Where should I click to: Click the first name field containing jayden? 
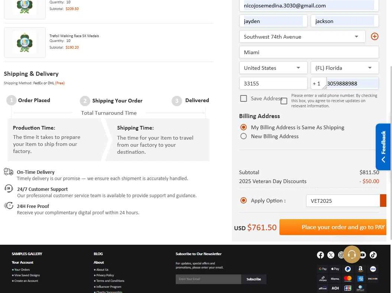point(273,21)
